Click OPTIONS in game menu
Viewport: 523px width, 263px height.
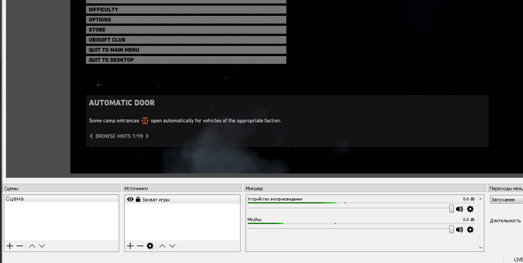(186, 20)
